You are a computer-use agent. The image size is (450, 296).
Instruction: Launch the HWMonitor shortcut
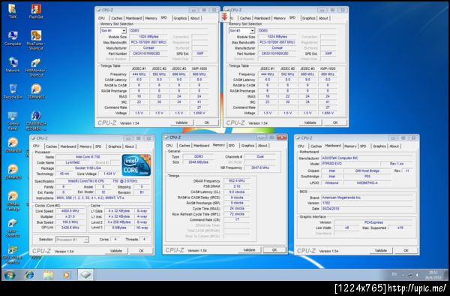pyautogui.click(x=36, y=67)
